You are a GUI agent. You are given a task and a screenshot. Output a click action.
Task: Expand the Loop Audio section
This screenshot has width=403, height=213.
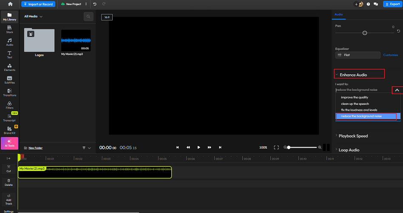347,150
